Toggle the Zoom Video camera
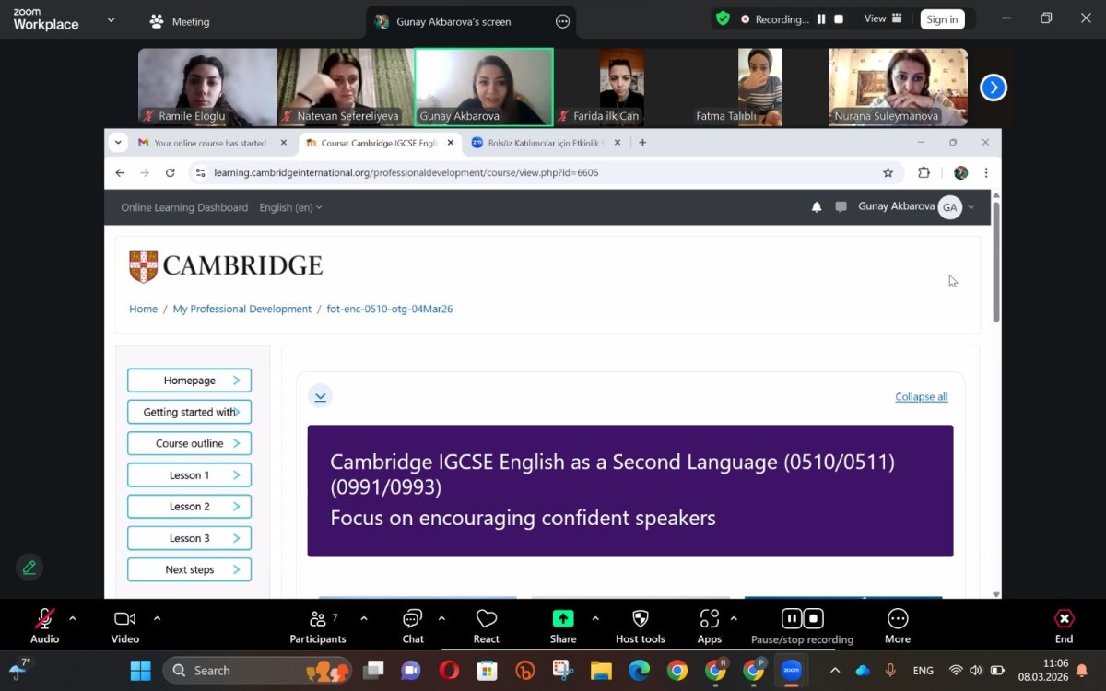 coord(124,619)
